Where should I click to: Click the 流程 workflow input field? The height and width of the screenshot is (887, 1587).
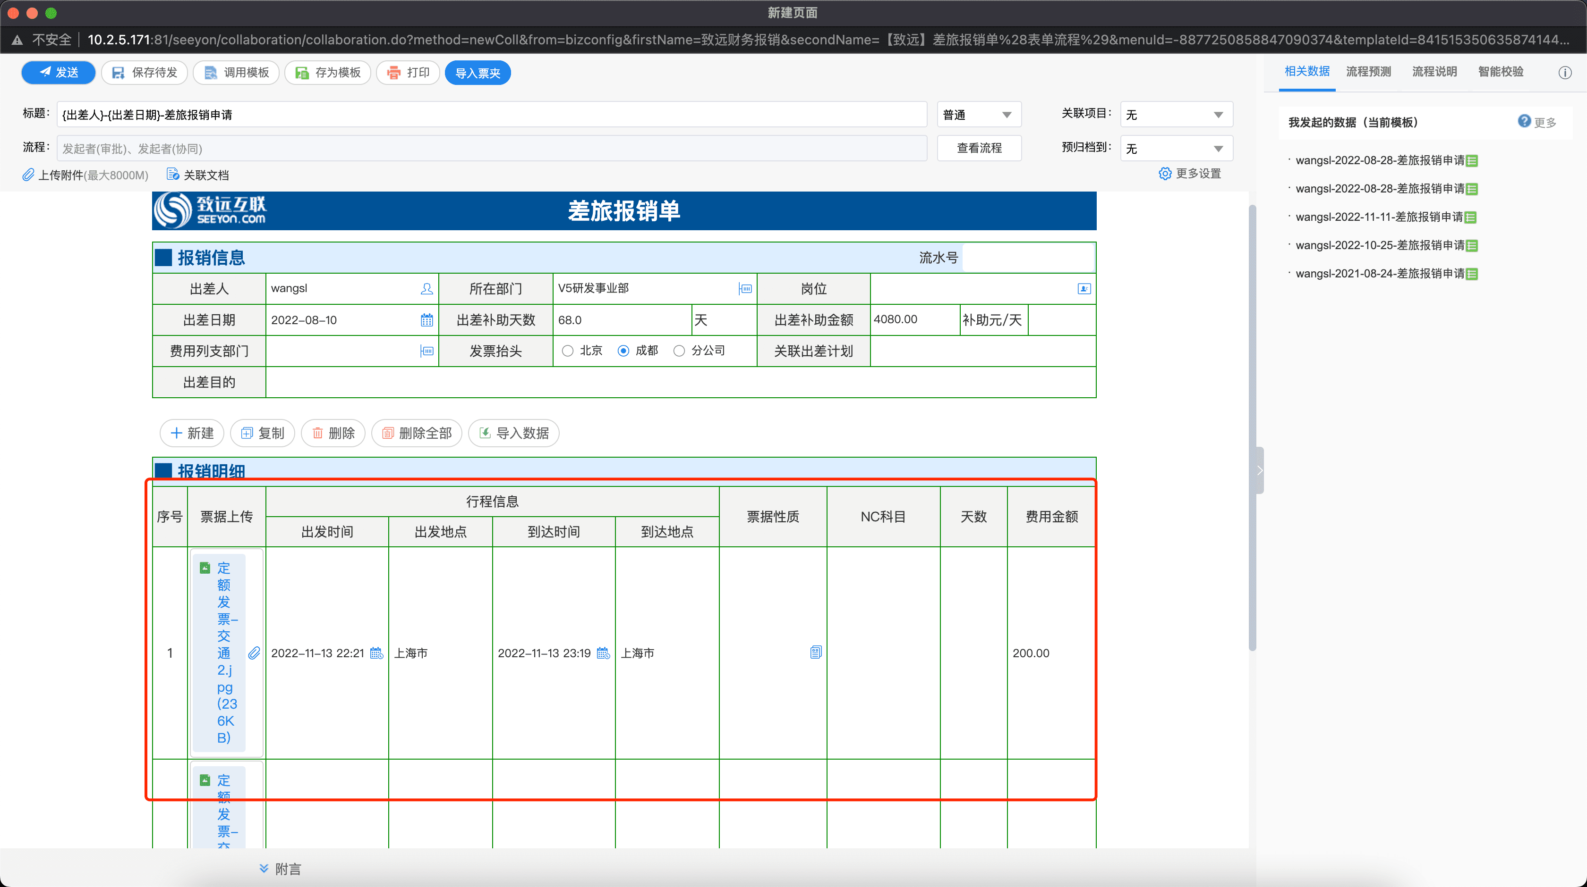click(492, 148)
